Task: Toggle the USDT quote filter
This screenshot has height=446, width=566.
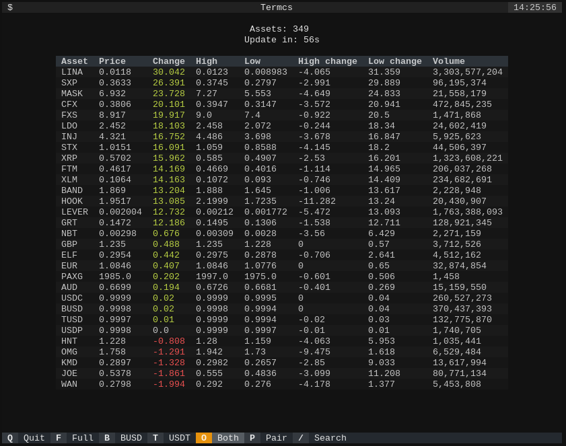Action: (x=180, y=438)
